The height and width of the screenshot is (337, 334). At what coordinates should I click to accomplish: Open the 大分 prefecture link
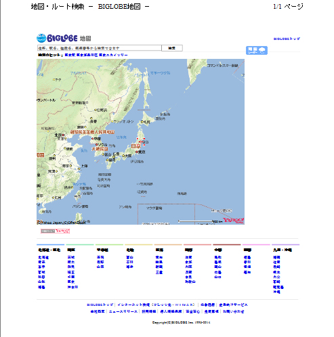[x=276, y=277]
